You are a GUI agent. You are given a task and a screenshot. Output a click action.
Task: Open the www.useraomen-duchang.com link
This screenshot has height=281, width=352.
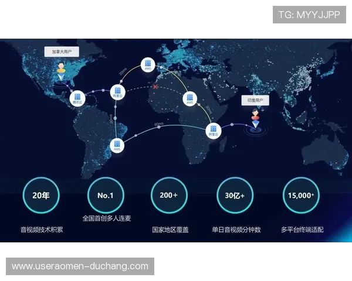tap(80, 266)
